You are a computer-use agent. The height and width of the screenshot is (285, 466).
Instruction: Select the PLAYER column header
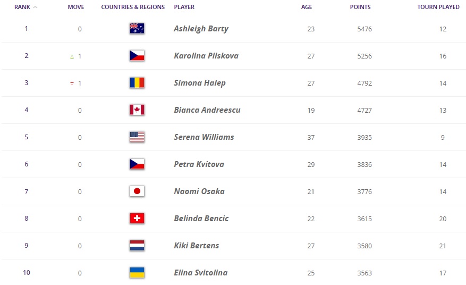tap(184, 7)
